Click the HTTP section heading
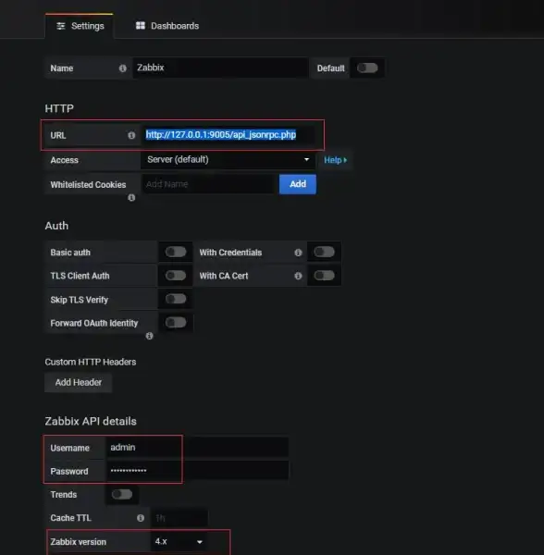The width and height of the screenshot is (544, 555). (59, 108)
